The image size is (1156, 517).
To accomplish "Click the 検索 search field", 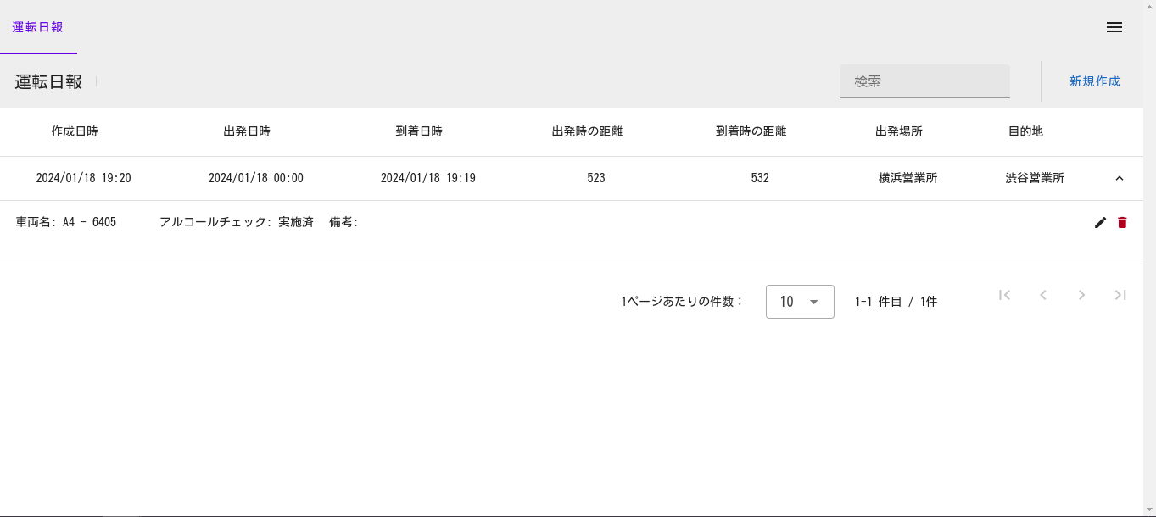I will 924,81.
